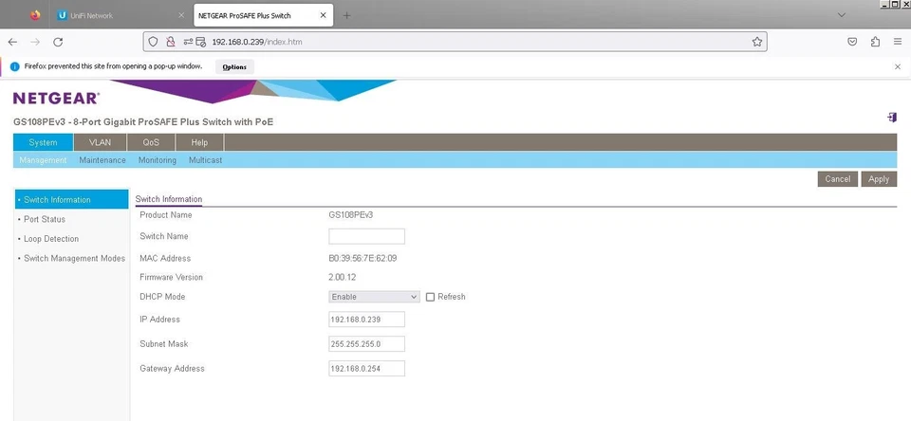
Task: Tick the Refresh checkbox
Action: pos(430,297)
